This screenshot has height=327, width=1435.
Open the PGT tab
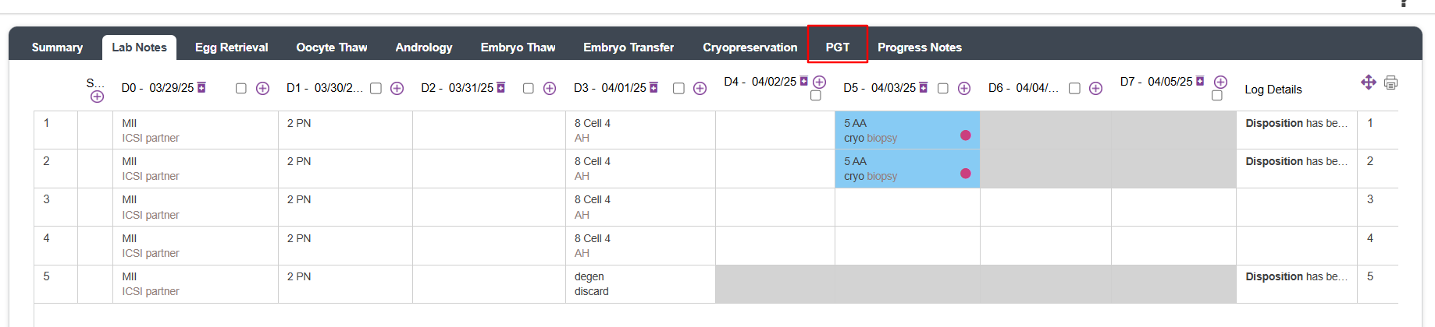pos(837,47)
